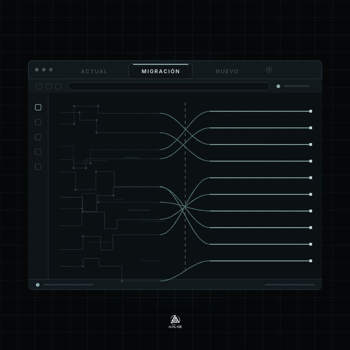Add a new tab with plus icon
Viewport: 350px width, 350px height.
pyautogui.click(x=269, y=70)
